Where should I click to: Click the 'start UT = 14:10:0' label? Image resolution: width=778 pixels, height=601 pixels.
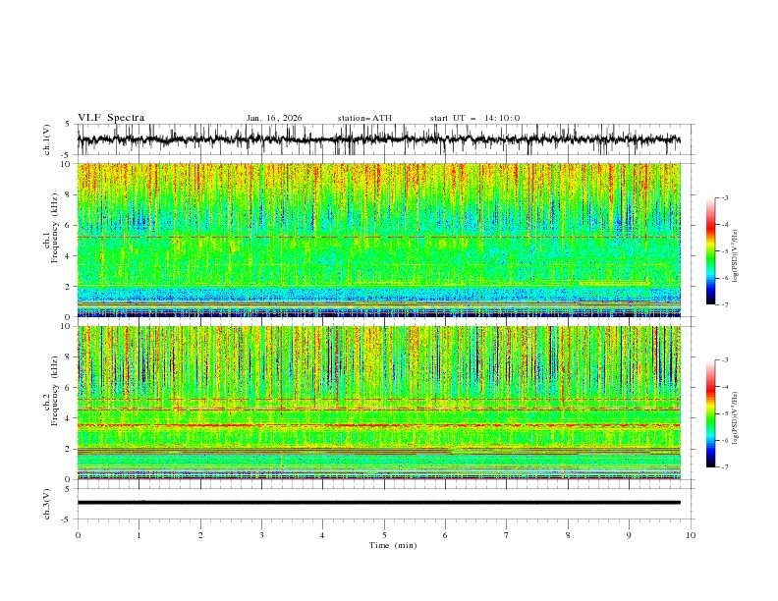tap(474, 118)
